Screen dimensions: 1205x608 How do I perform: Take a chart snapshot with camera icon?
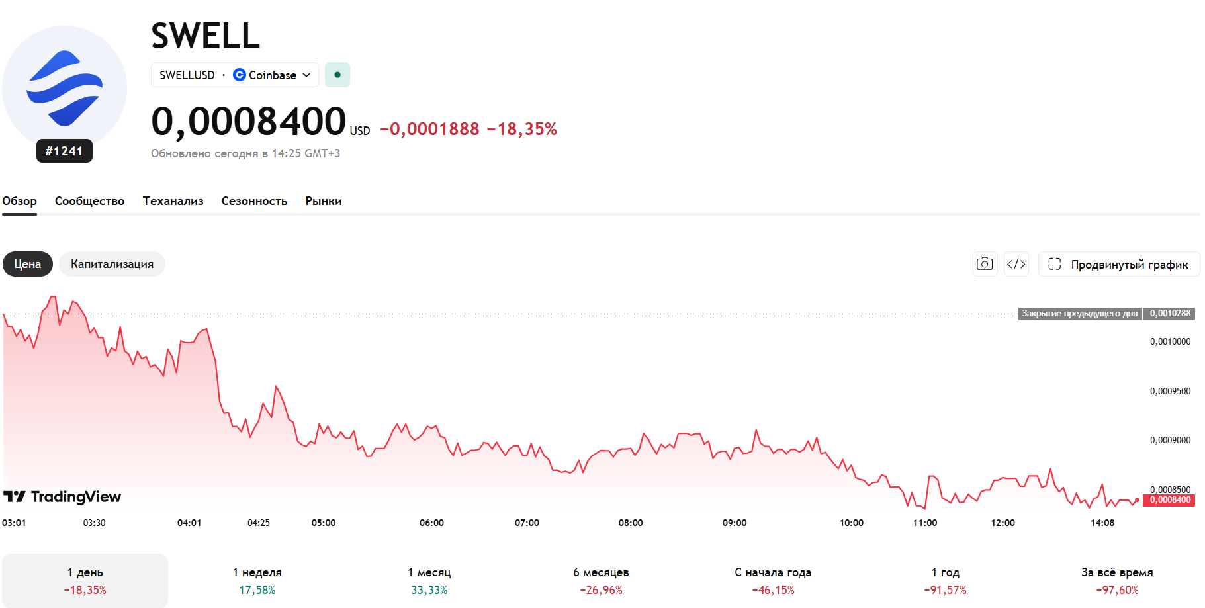pos(985,264)
